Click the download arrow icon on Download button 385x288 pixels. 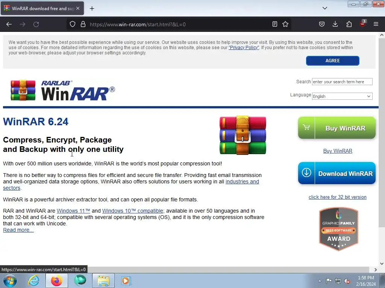(x=306, y=172)
